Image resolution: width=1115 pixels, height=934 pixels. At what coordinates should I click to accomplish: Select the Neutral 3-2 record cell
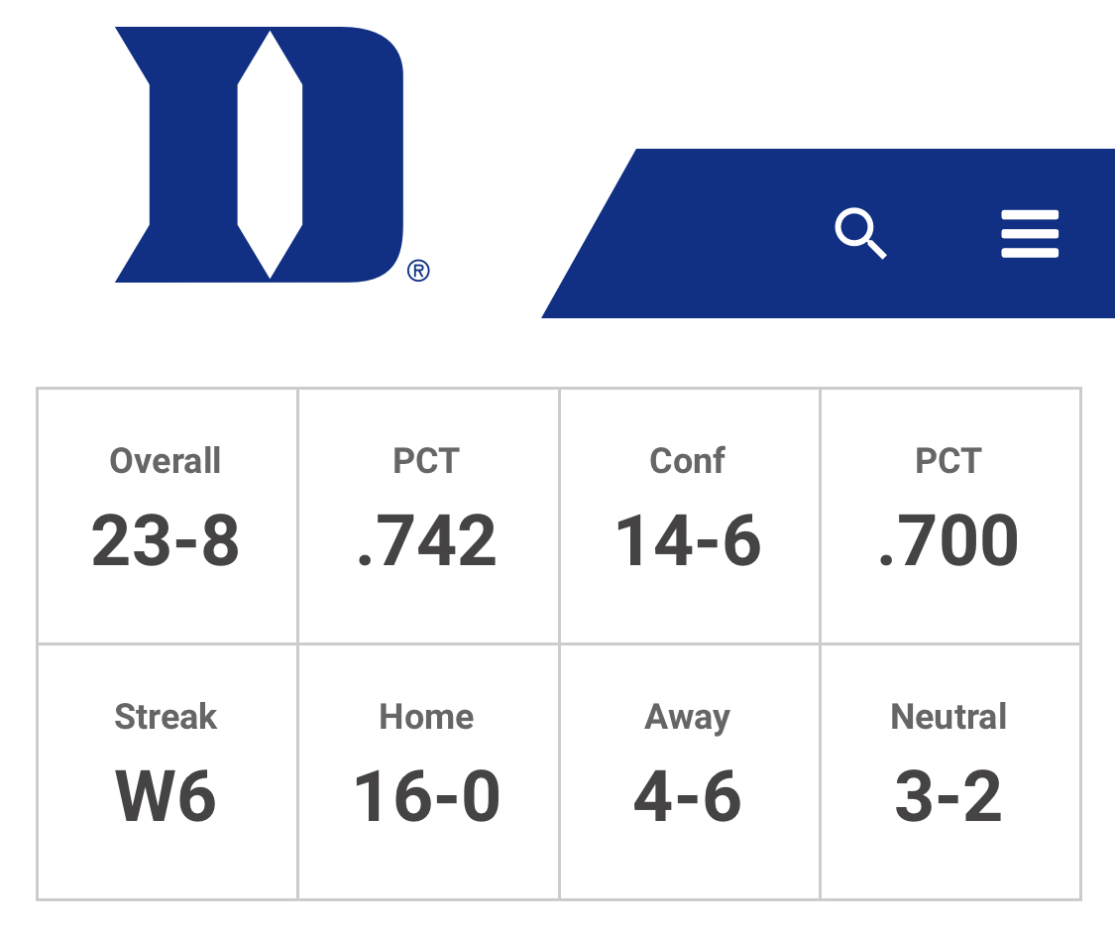pyautogui.click(x=950, y=771)
